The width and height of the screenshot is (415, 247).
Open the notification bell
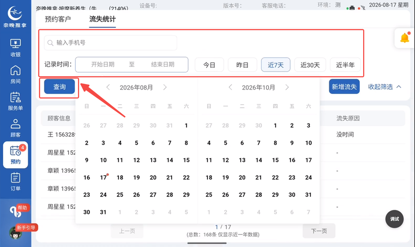(404, 38)
